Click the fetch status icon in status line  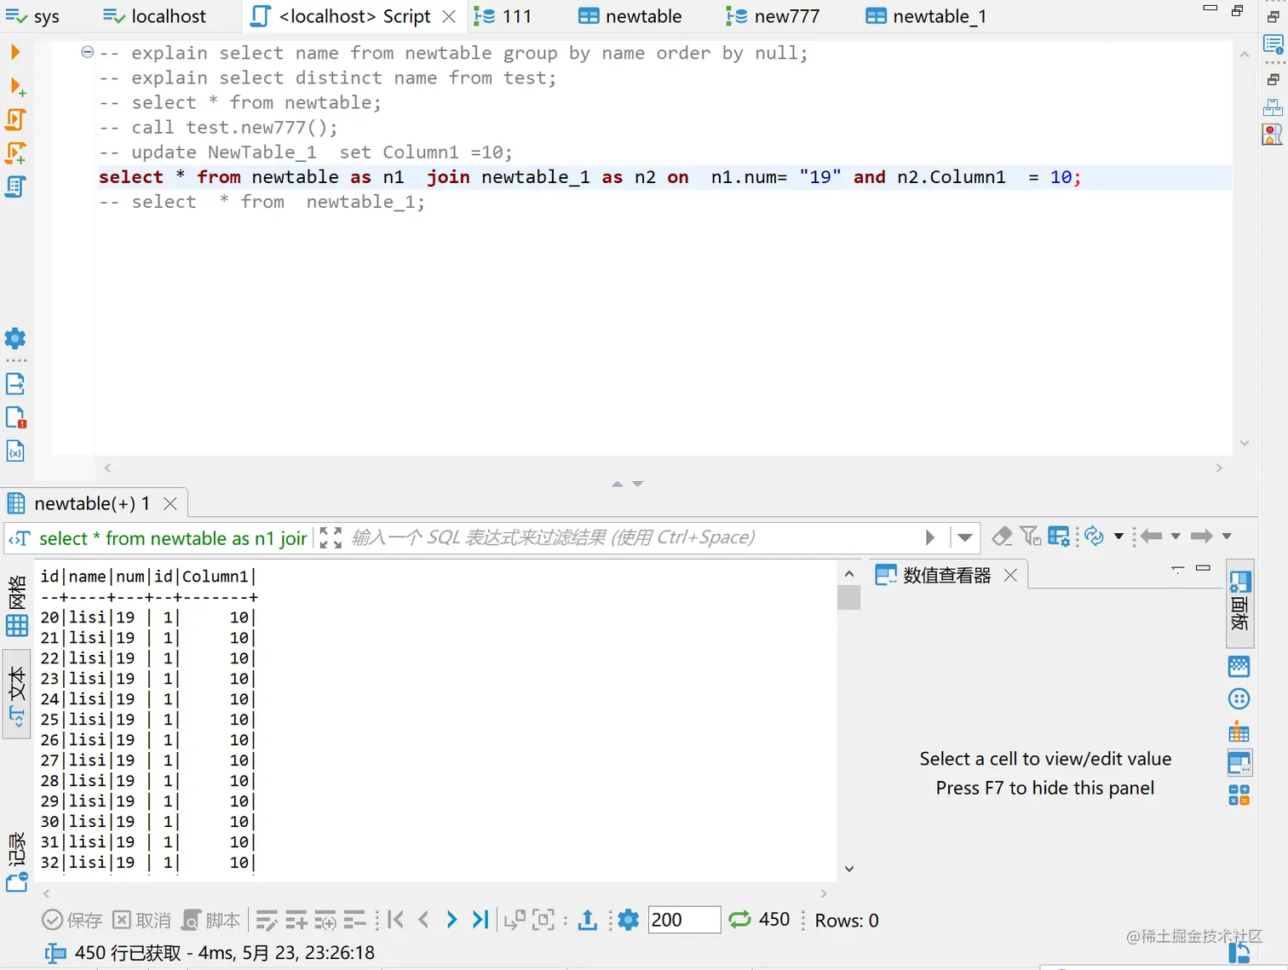(55, 953)
